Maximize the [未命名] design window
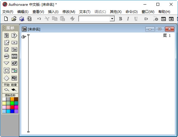The height and width of the screenshot is (137, 178). (160, 29)
